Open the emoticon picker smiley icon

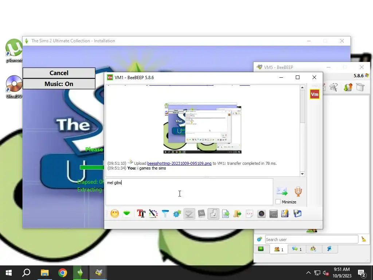(115, 214)
